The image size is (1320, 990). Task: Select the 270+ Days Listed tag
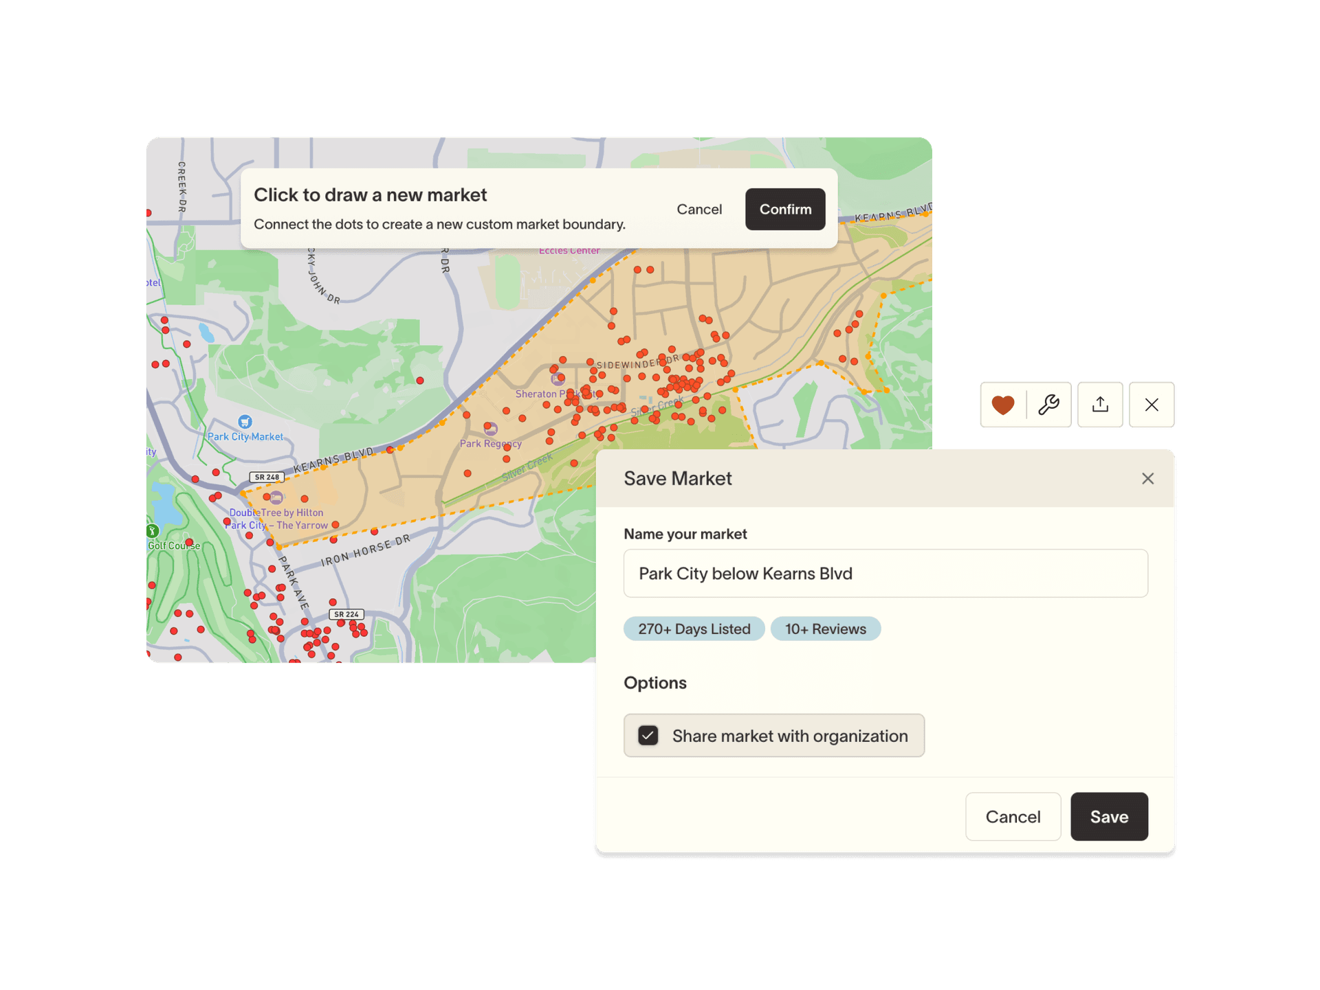(x=694, y=629)
